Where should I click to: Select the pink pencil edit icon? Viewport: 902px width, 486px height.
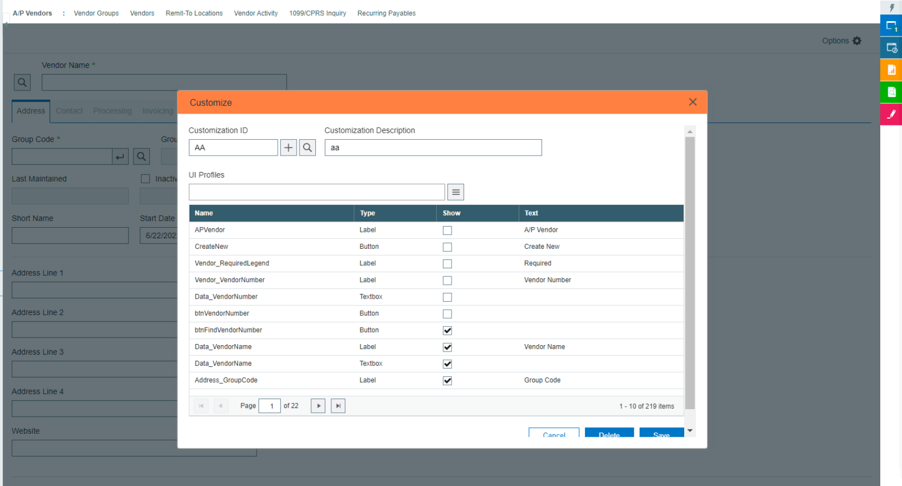click(891, 114)
